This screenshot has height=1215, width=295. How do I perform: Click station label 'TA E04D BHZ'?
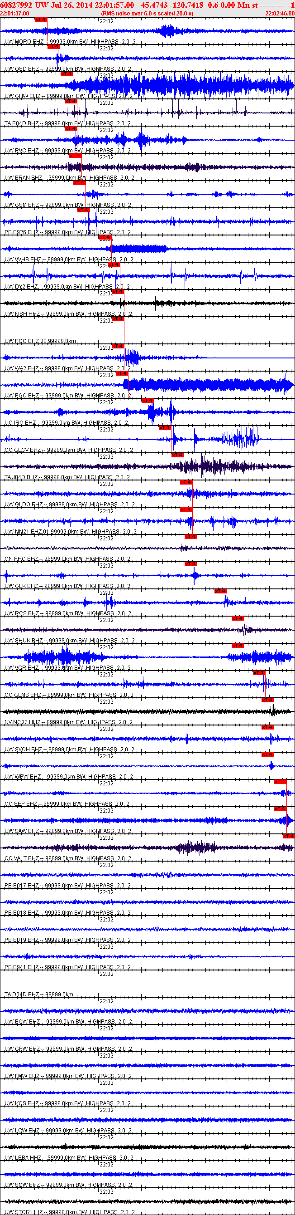pos(23,123)
